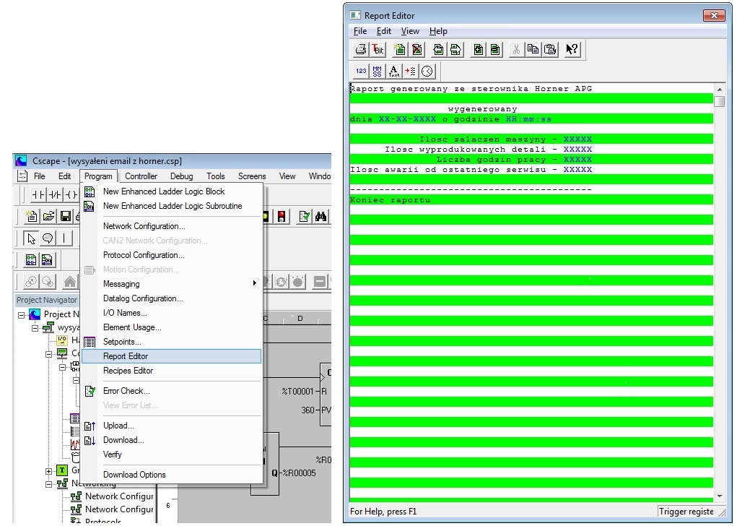737x526 pixels.
Task: Click the vertical line tool in Cscape
Action: tap(64, 238)
